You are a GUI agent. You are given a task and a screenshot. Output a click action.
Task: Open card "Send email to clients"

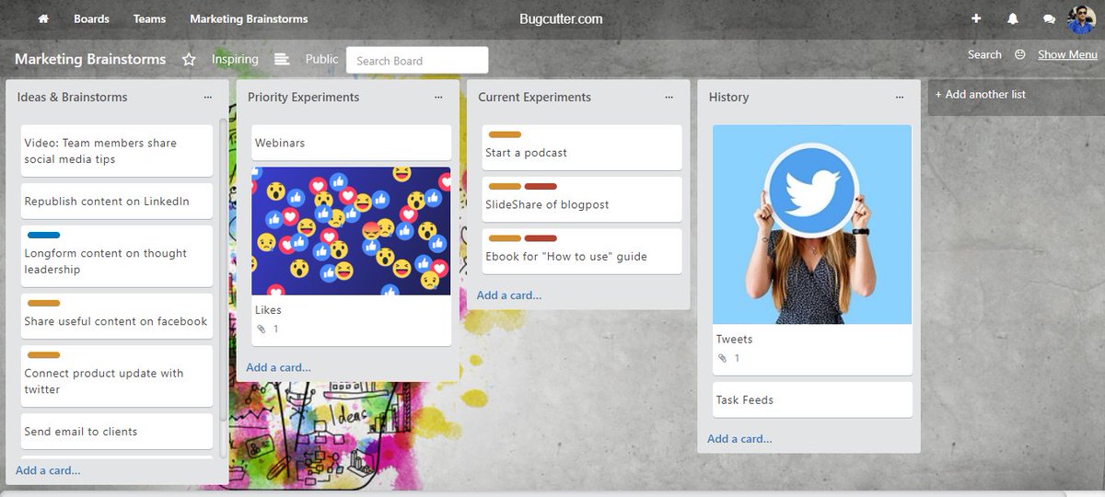click(117, 432)
